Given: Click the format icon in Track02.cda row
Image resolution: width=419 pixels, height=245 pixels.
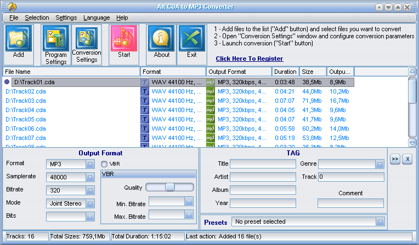Looking at the screenshot, I should [x=145, y=91].
